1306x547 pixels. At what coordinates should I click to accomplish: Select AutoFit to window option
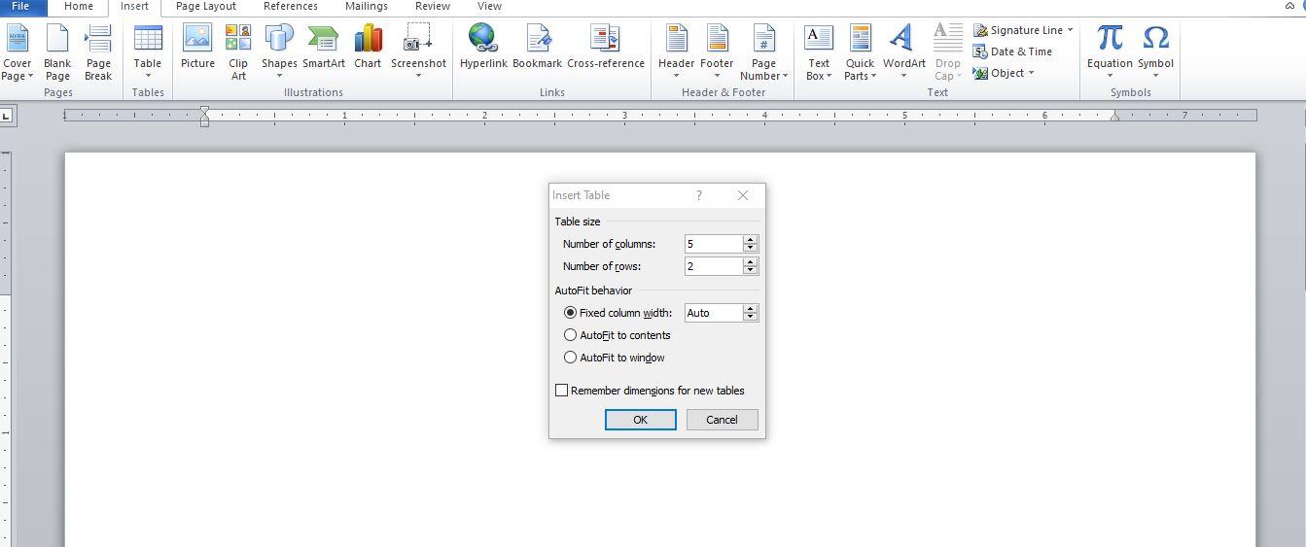click(615, 358)
